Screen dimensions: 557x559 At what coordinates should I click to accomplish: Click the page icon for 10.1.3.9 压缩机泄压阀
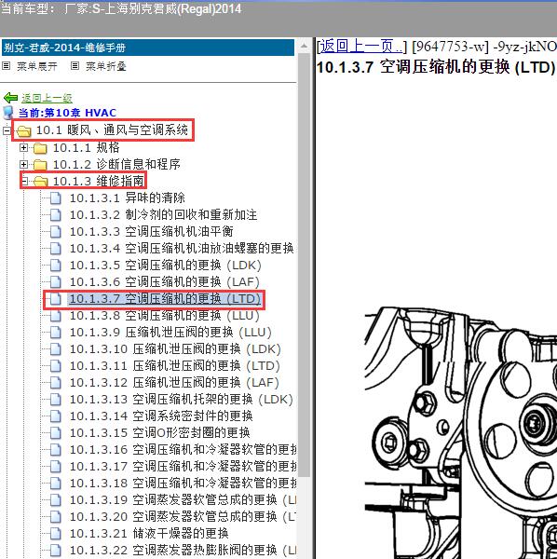click(55, 333)
